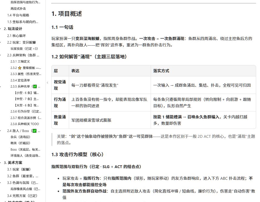This screenshot has width=260, height=202.
Task: Navigate to 2.3.3 属性 section
Action: click(x=26, y=74)
